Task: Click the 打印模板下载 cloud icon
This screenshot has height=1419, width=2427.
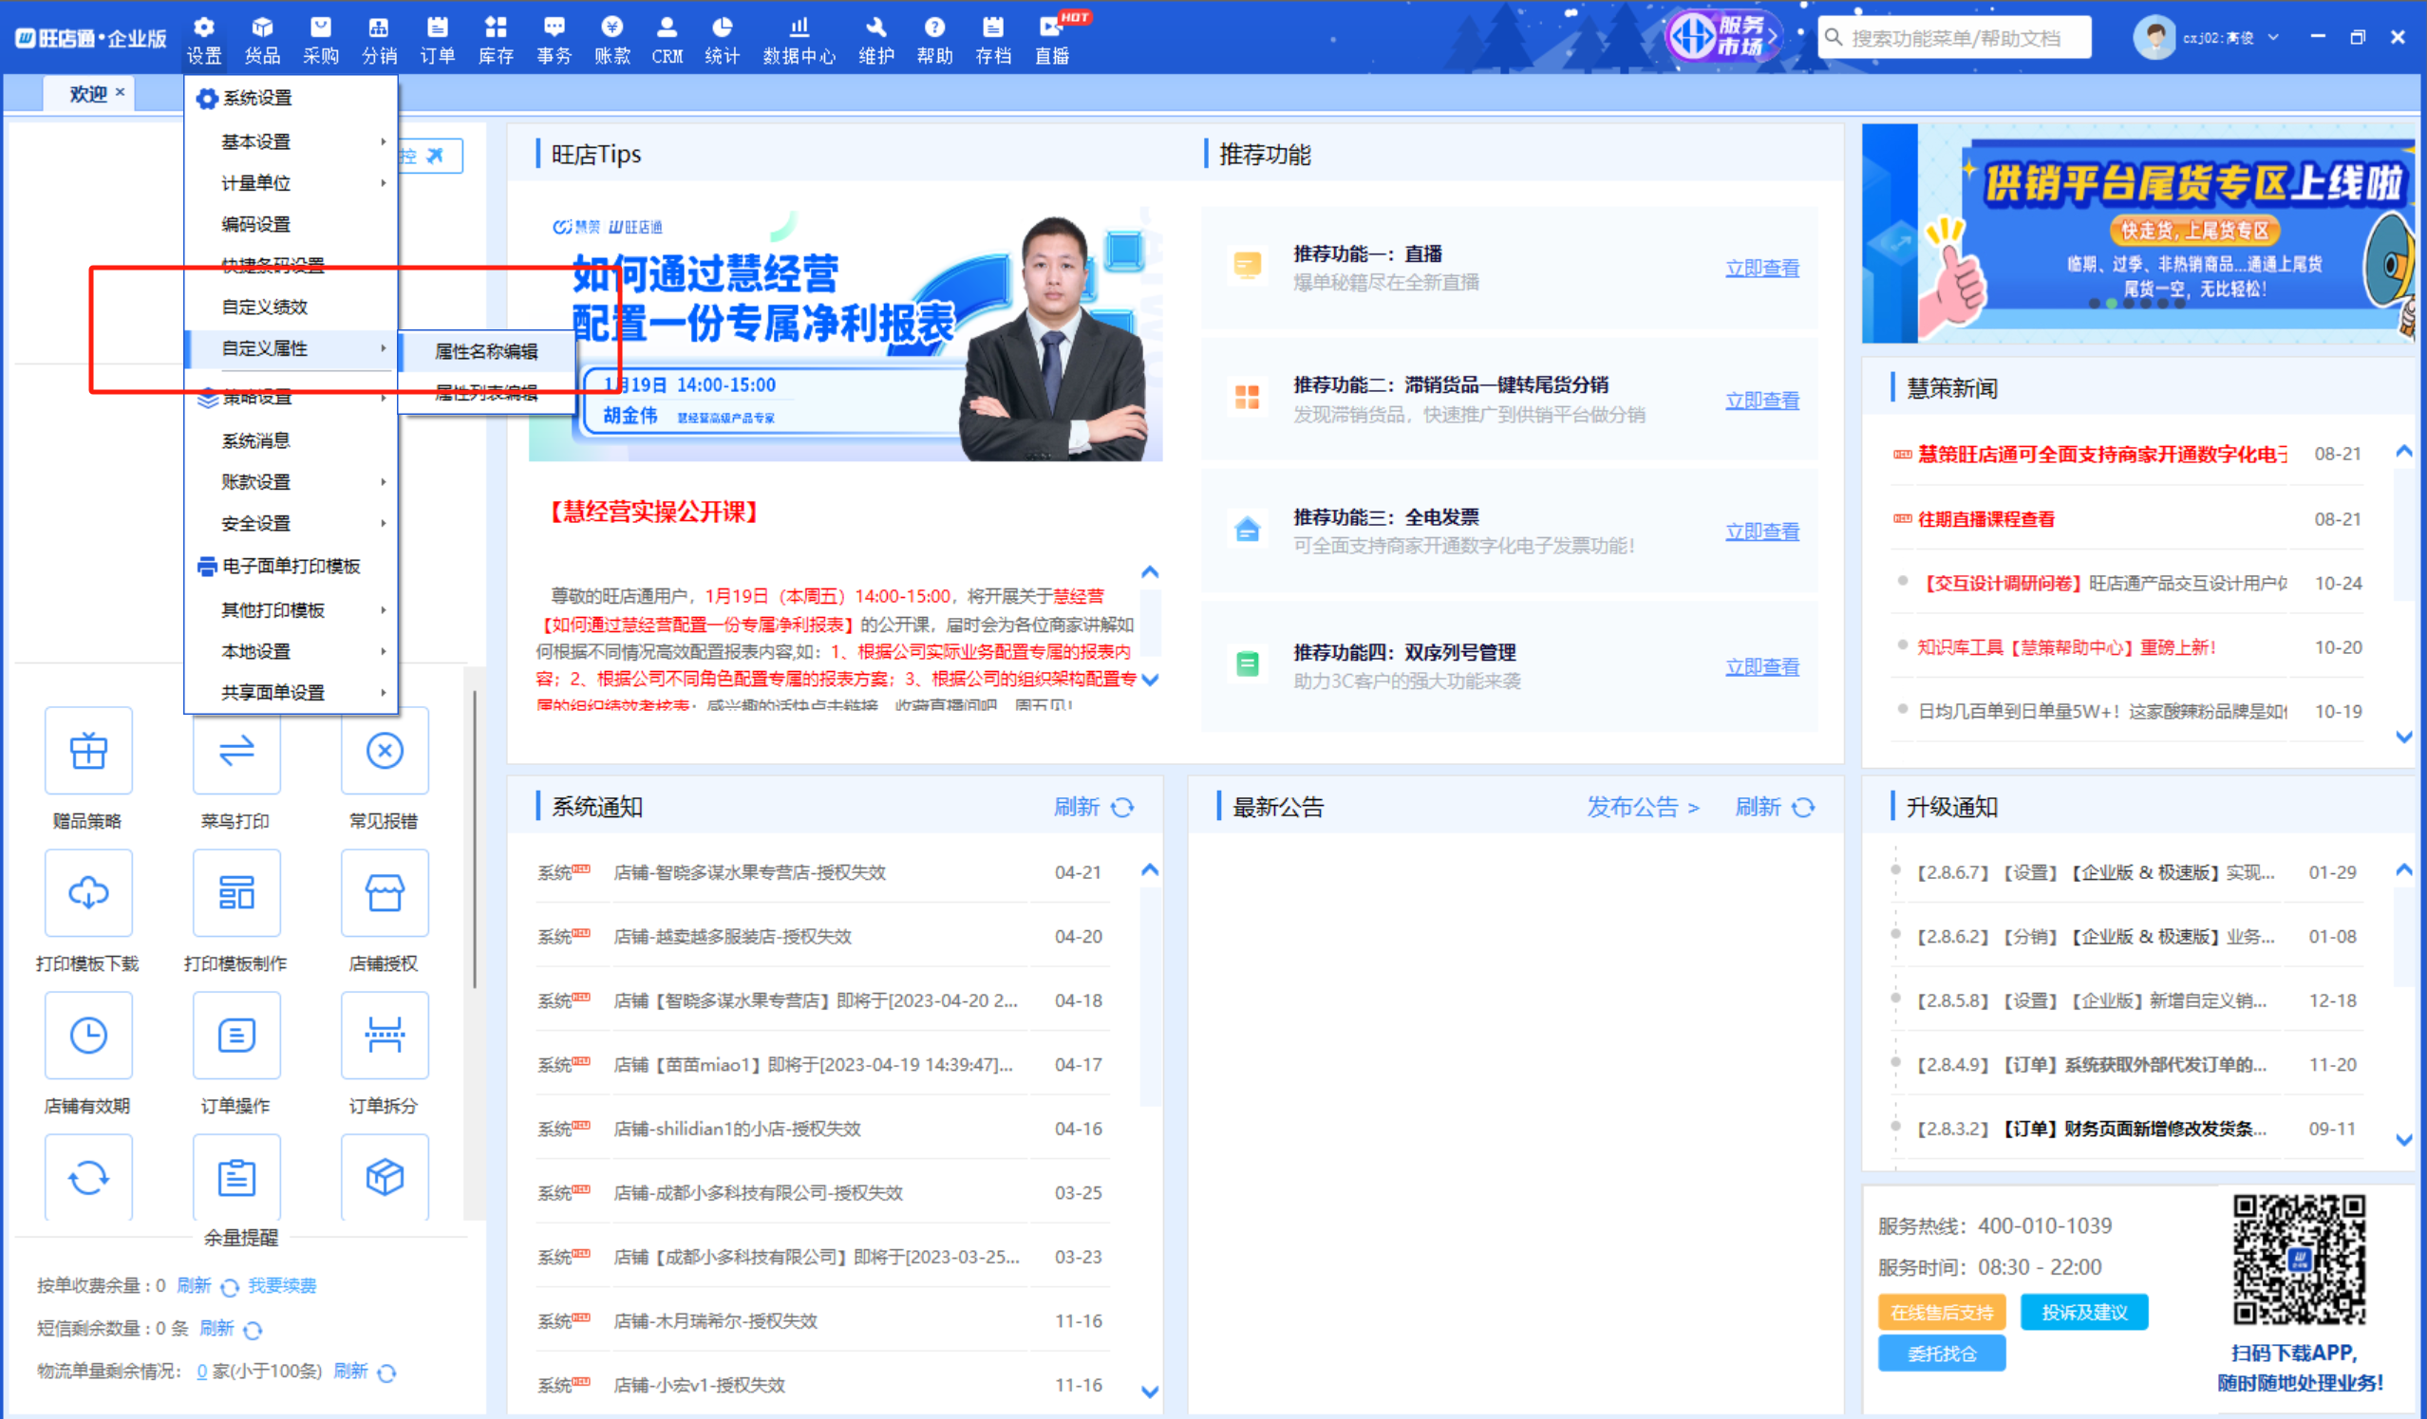Action: coord(87,893)
